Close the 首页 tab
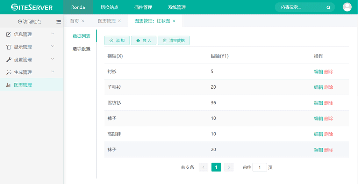Viewport: 358px width, 184px height. 83,21
